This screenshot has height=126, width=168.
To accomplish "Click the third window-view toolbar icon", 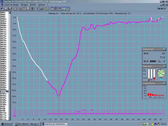I will click(x=60, y=9).
